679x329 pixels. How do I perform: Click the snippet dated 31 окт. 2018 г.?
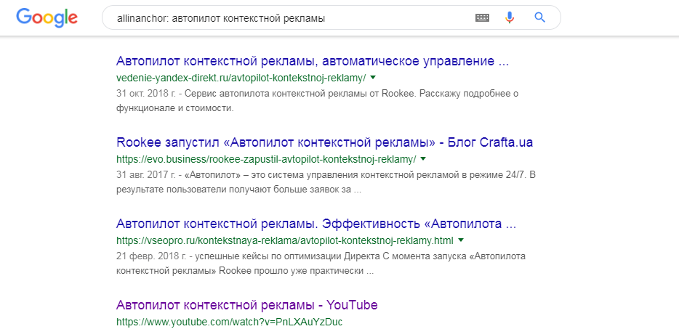pyautogui.click(x=317, y=101)
